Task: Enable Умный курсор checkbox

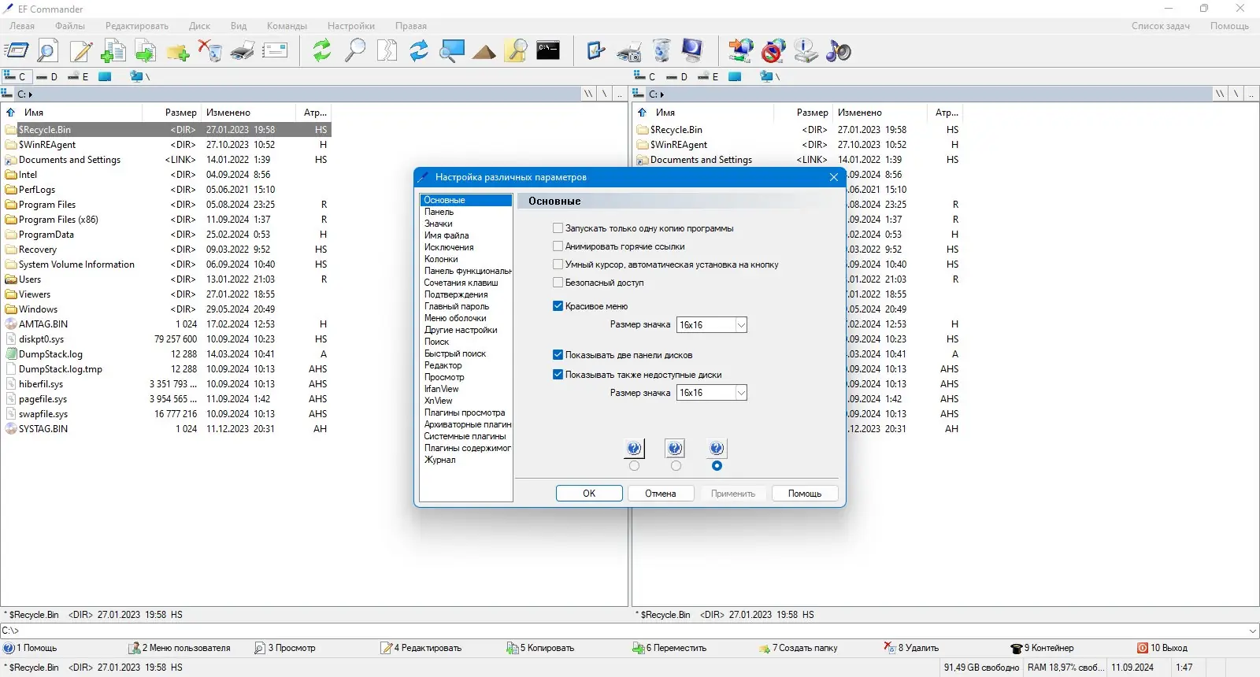Action: point(558,265)
